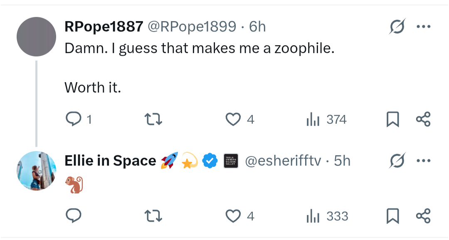The height and width of the screenshot is (240, 449).
Task: Open Ellie in Space profile picture
Action: [x=36, y=171]
